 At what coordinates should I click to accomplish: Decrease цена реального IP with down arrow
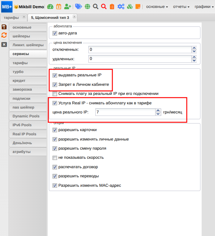point(158,114)
